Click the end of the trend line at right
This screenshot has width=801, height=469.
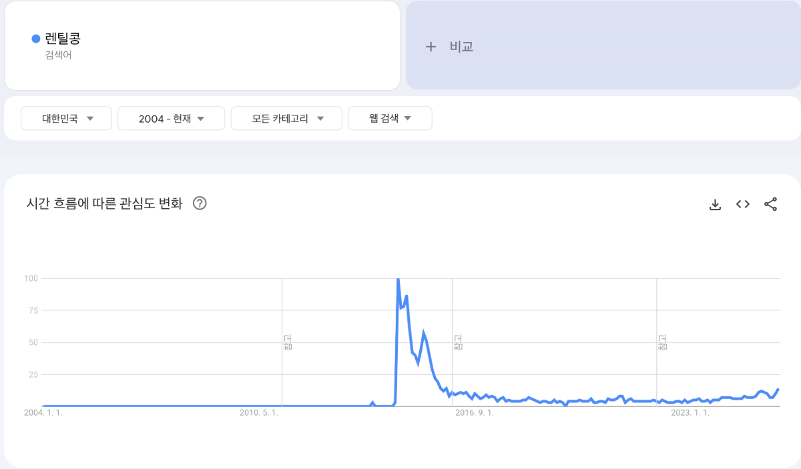pyautogui.click(x=778, y=389)
